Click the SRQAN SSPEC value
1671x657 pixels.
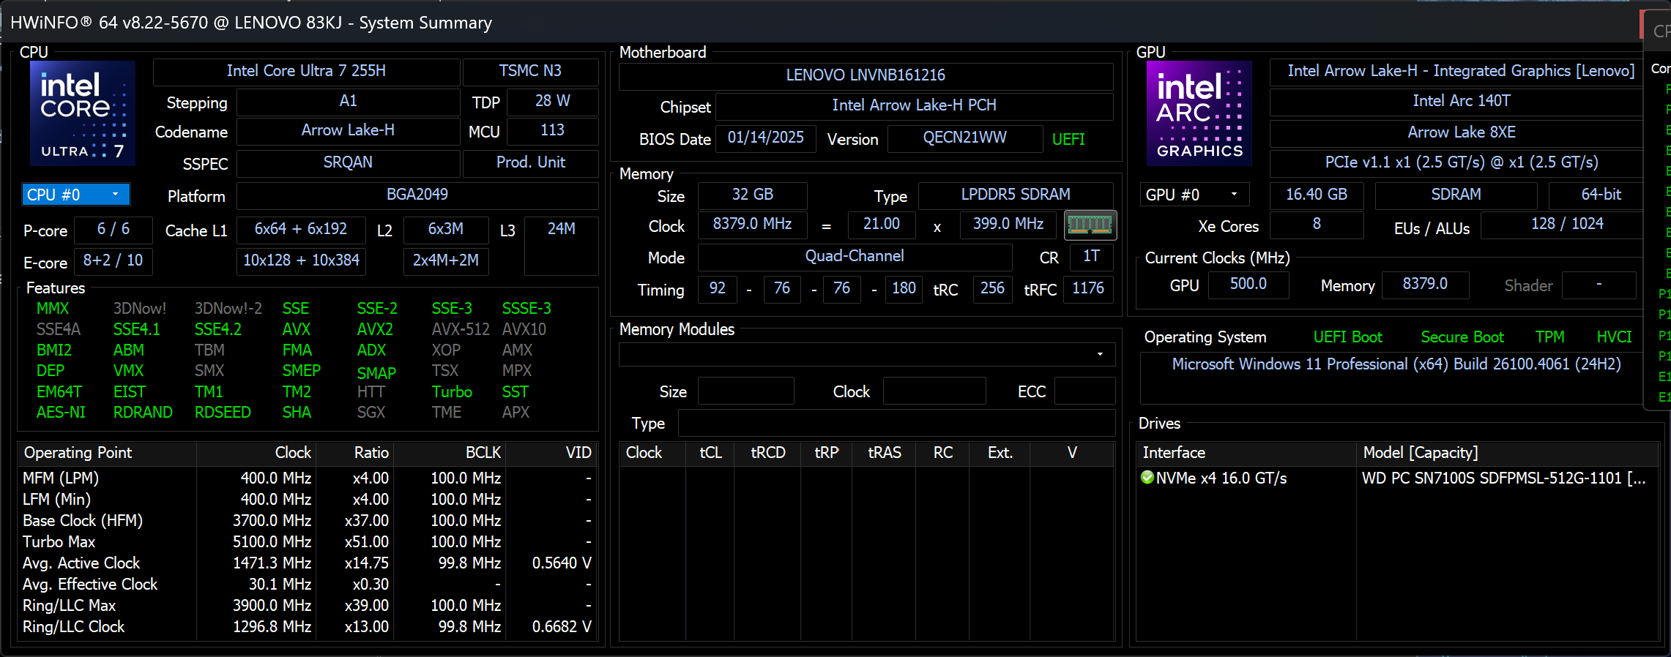348,162
